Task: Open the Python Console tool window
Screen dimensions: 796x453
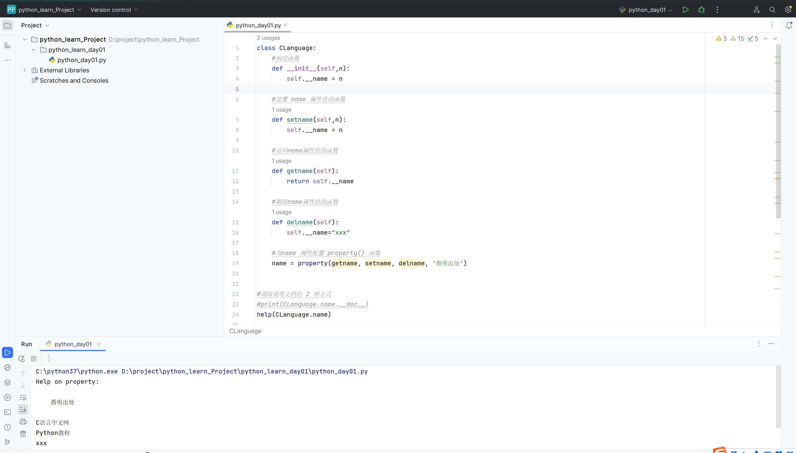Action: coord(7,368)
